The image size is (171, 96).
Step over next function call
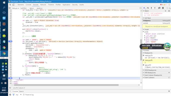coord(148,8)
